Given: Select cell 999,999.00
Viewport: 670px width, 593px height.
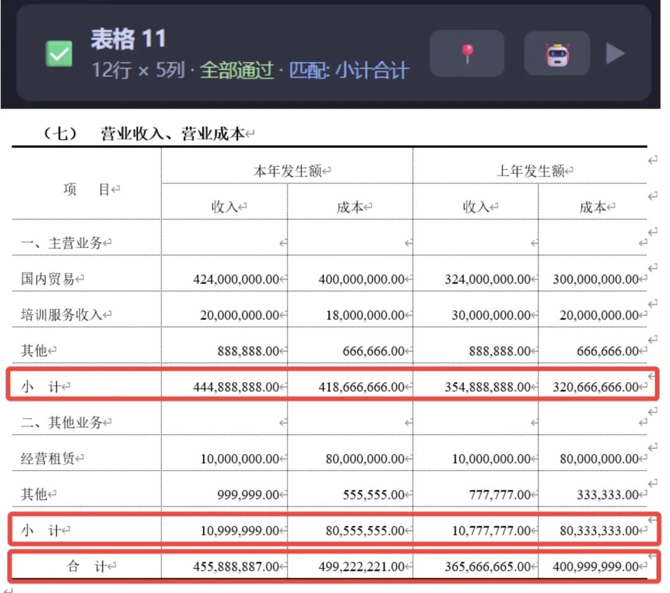Looking at the screenshot, I should (x=248, y=495).
